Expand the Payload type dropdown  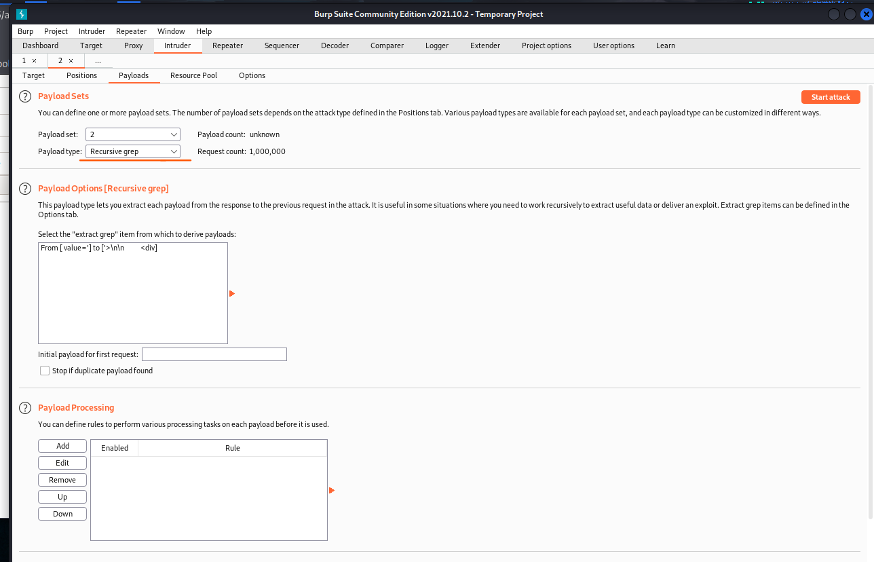pos(133,151)
